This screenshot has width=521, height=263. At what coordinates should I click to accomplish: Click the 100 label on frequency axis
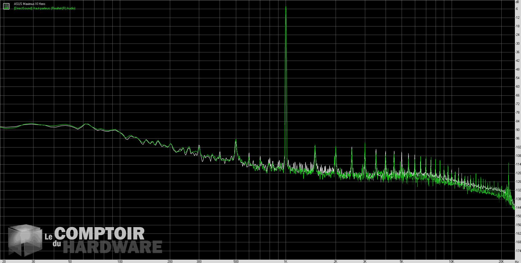120,261
